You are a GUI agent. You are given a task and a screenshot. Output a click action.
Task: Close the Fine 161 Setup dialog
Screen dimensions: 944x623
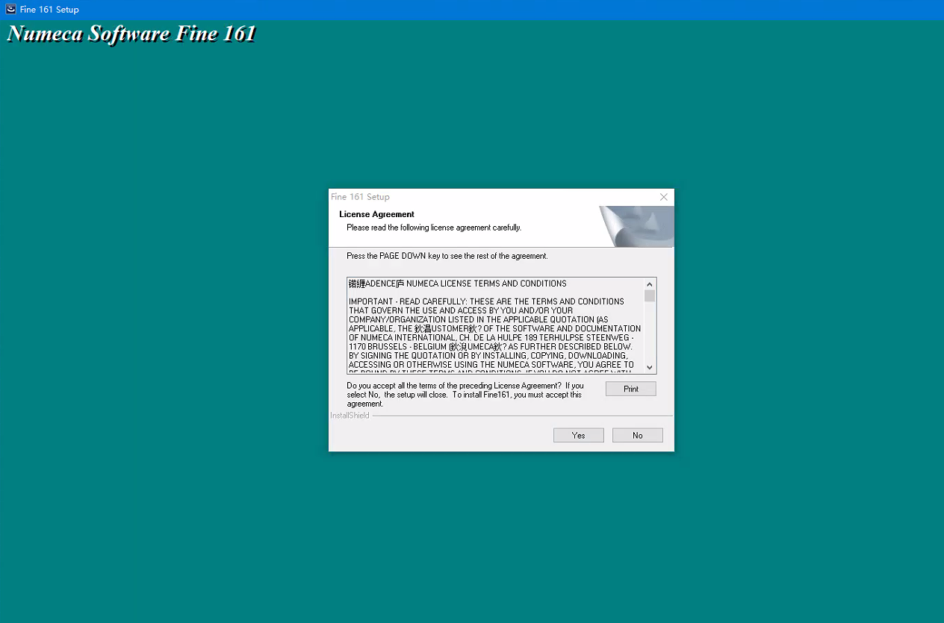663,197
